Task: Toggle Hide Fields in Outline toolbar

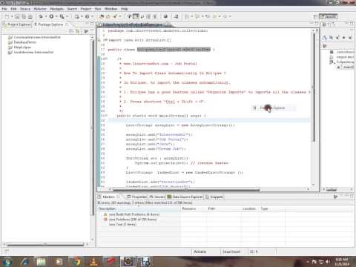Action: 331,38
